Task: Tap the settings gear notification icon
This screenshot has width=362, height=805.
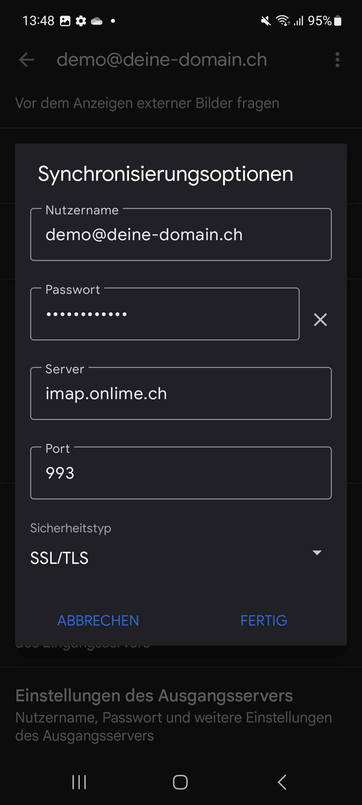Action: coord(81,21)
